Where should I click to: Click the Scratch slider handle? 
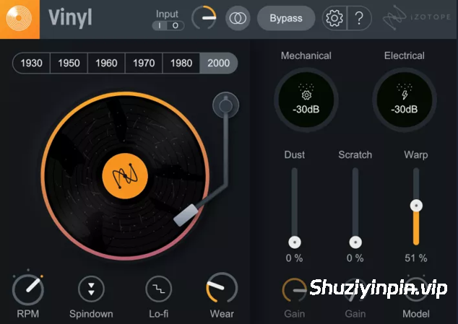coord(355,242)
